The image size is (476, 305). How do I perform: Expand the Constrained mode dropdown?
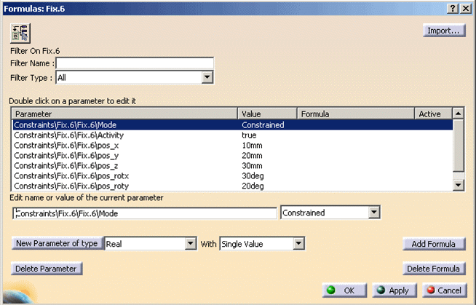pos(374,213)
